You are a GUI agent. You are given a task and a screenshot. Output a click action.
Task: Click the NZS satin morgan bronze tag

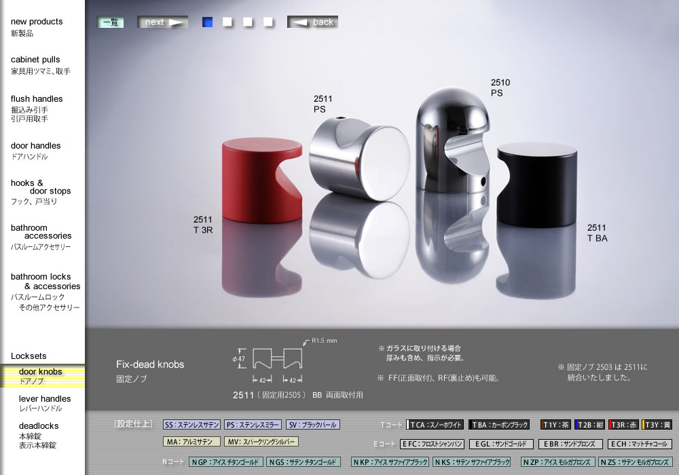(636, 462)
